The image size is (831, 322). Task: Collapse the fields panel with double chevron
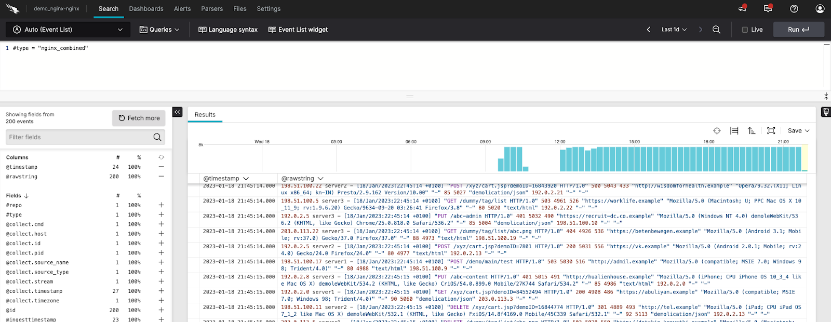coord(177,112)
